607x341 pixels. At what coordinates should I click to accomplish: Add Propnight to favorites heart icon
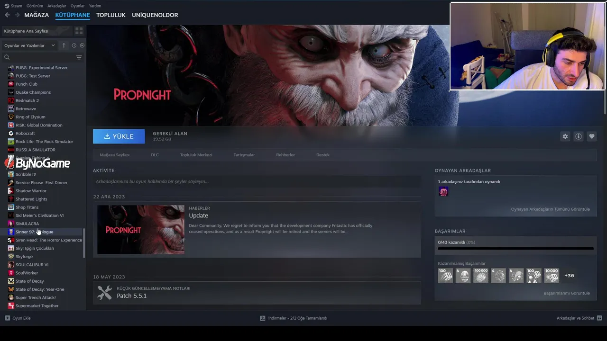point(591,136)
